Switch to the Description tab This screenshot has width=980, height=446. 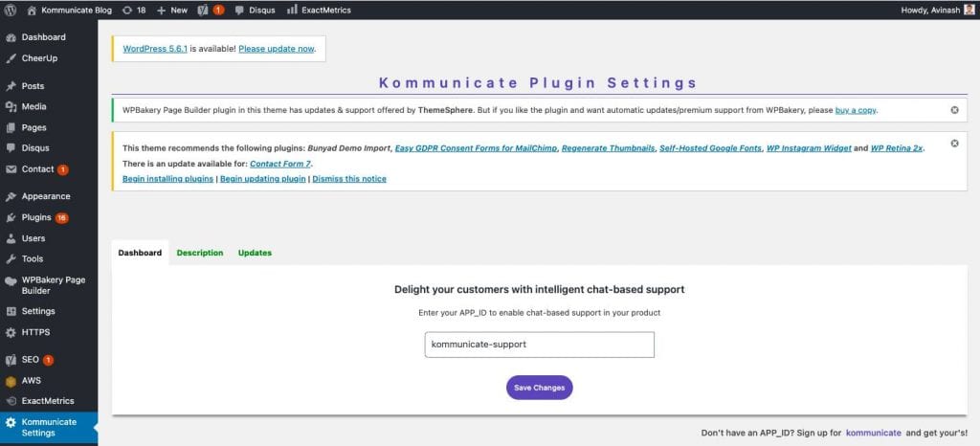tap(200, 253)
